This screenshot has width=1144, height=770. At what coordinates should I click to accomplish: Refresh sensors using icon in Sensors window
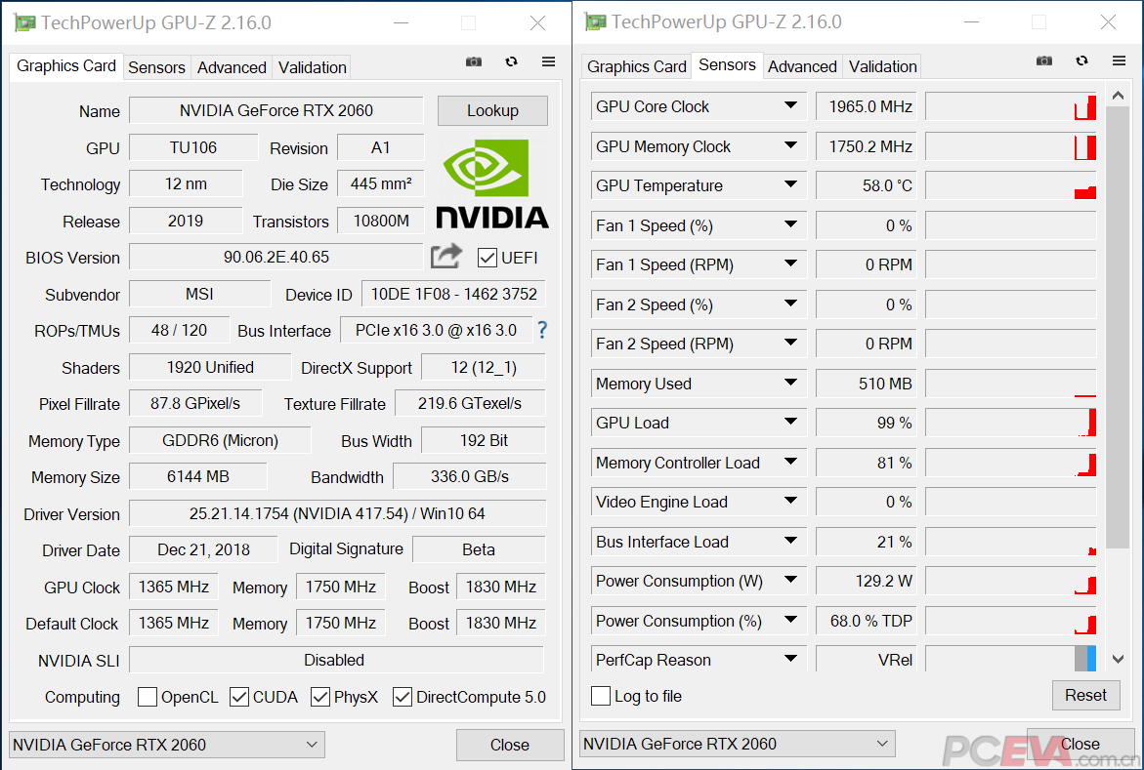(1082, 61)
